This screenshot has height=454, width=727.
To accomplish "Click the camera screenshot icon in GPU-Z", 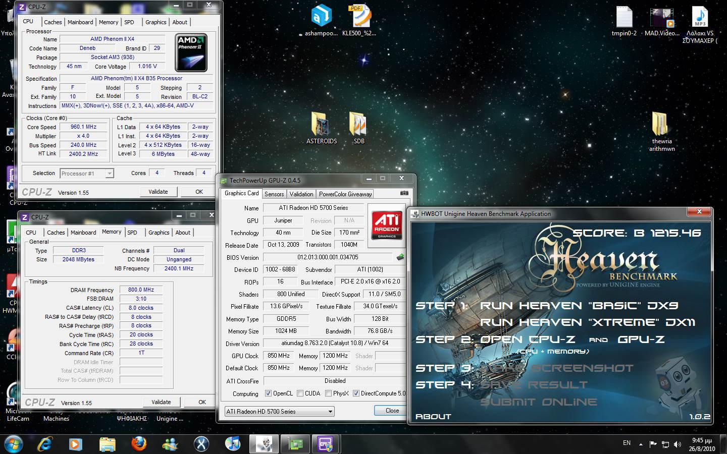I will click(x=404, y=193).
